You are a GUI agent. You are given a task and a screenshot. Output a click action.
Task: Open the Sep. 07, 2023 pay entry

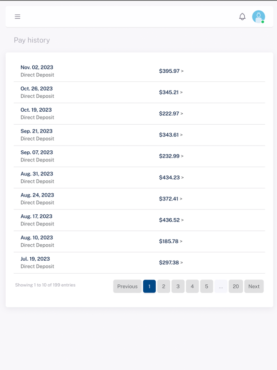click(139, 156)
